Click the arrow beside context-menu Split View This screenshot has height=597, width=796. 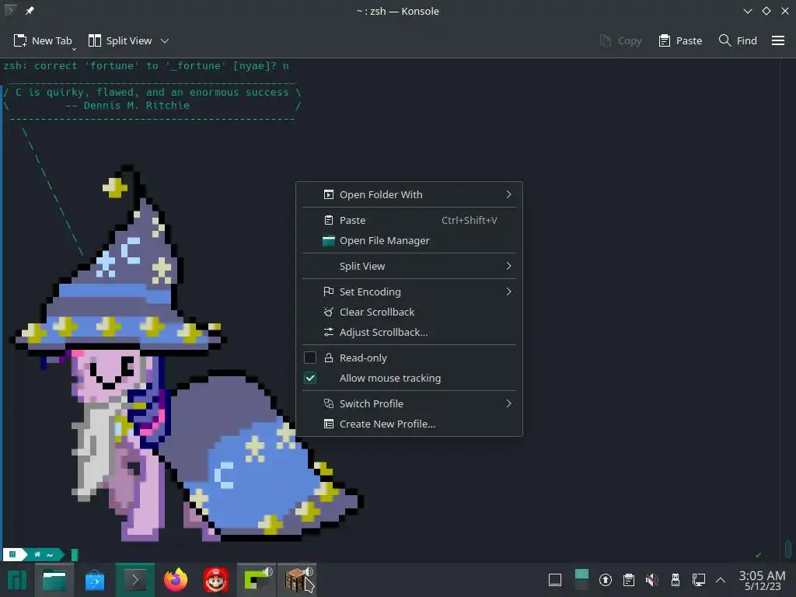[x=508, y=266]
